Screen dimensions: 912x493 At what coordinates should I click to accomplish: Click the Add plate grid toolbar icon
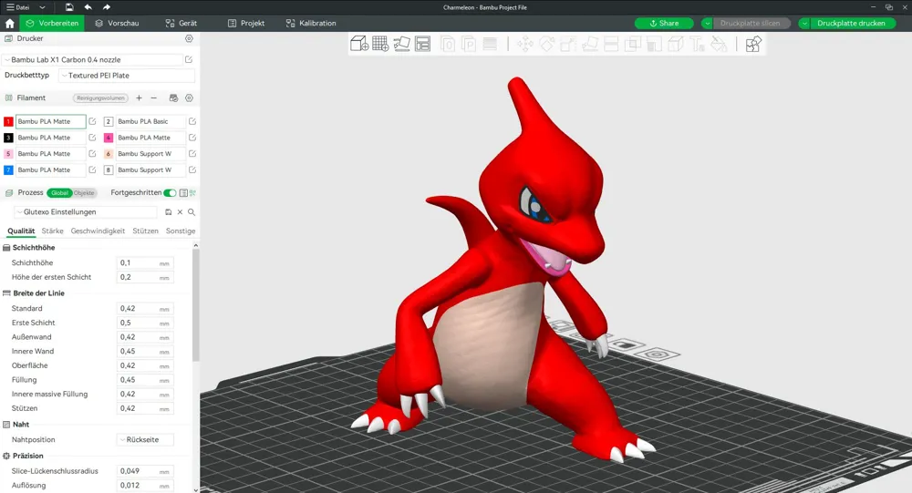380,44
